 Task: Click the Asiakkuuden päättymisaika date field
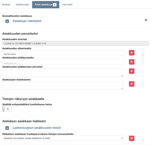pyautogui.click(x=63, y=62)
